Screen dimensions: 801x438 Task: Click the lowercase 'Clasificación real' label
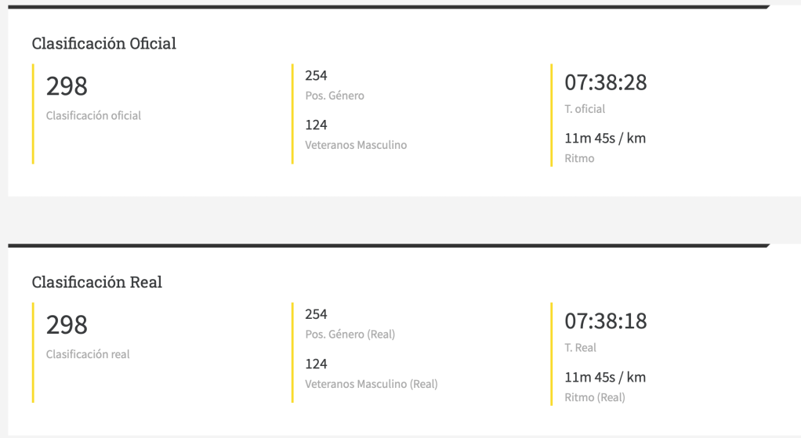point(88,354)
